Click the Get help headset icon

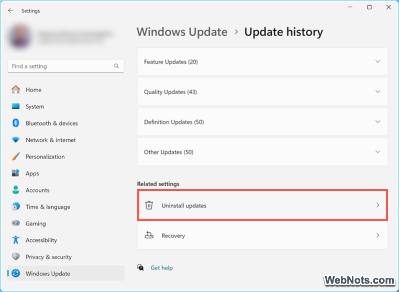coord(140,267)
